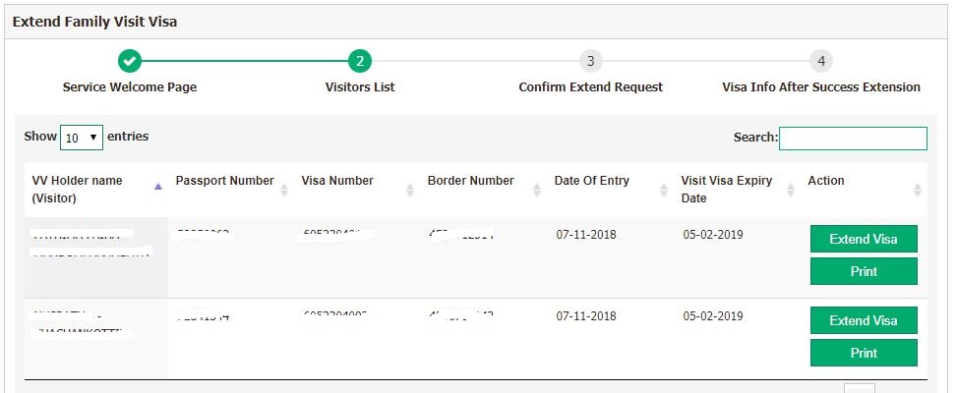
Task: Sort by Border Number column arrows
Action: pos(537,190)
